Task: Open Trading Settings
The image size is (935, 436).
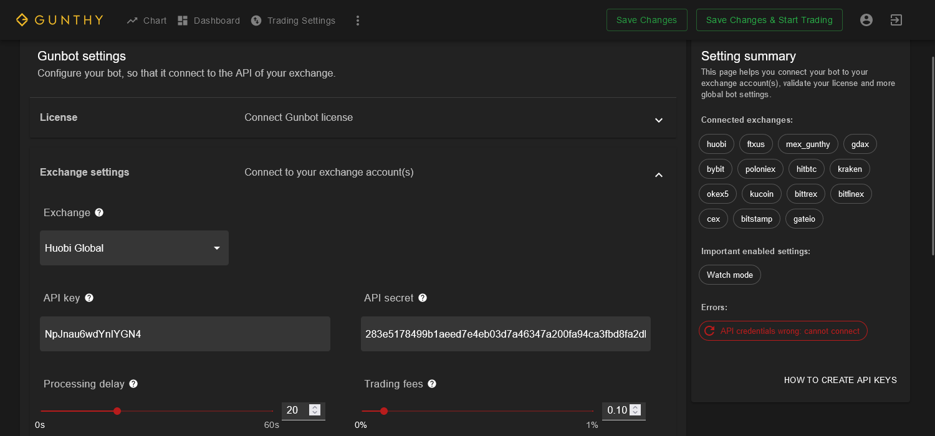Action: coord(293,21)
